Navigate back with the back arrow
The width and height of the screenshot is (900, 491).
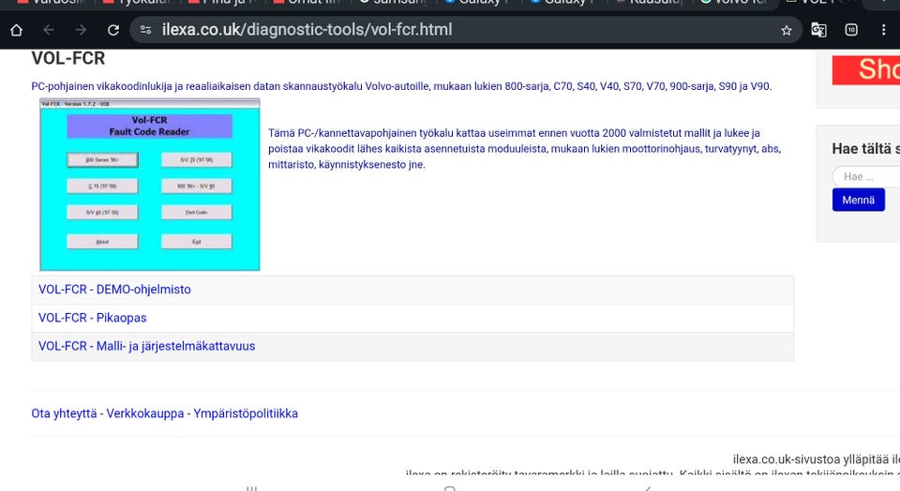[49, 30]
